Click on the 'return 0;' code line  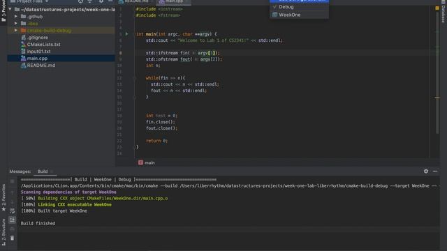156,141
